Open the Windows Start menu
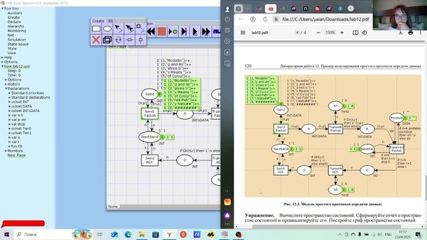427x240 pixels. [7, 234]
